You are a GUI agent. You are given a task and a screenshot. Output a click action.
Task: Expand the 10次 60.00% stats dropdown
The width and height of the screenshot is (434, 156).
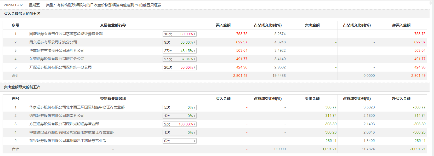pos(179,34)
